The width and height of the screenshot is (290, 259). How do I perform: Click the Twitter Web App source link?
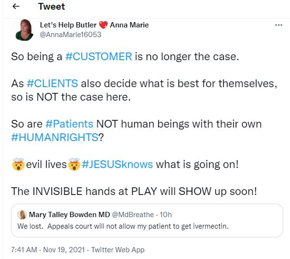point(118,250)
